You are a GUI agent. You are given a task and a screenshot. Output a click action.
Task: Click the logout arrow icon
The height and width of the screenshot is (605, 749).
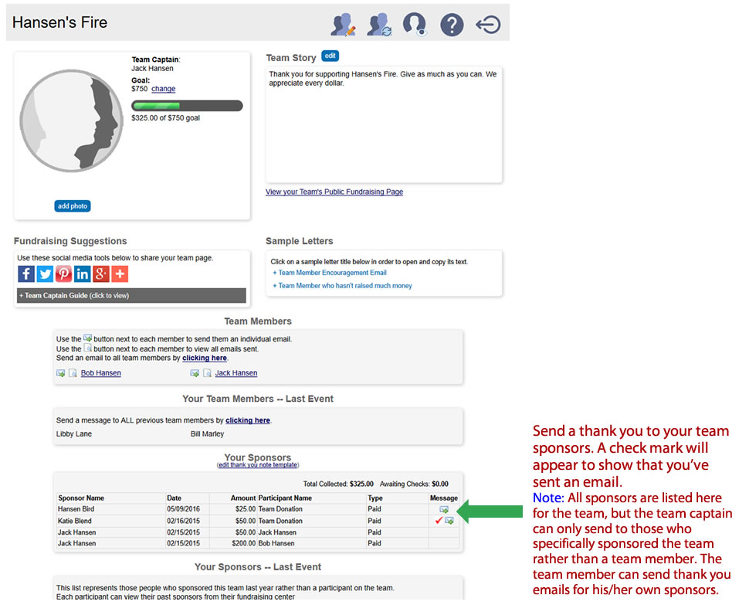click(488, 25)
